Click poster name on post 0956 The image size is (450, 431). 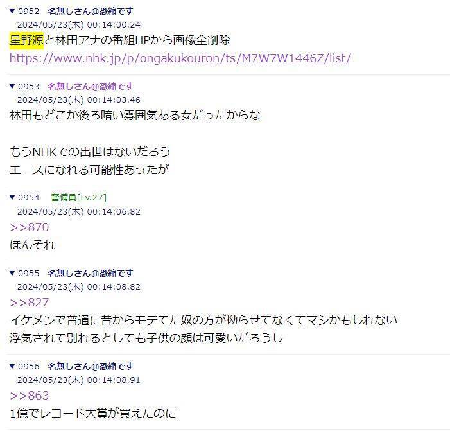click(91, 366)
